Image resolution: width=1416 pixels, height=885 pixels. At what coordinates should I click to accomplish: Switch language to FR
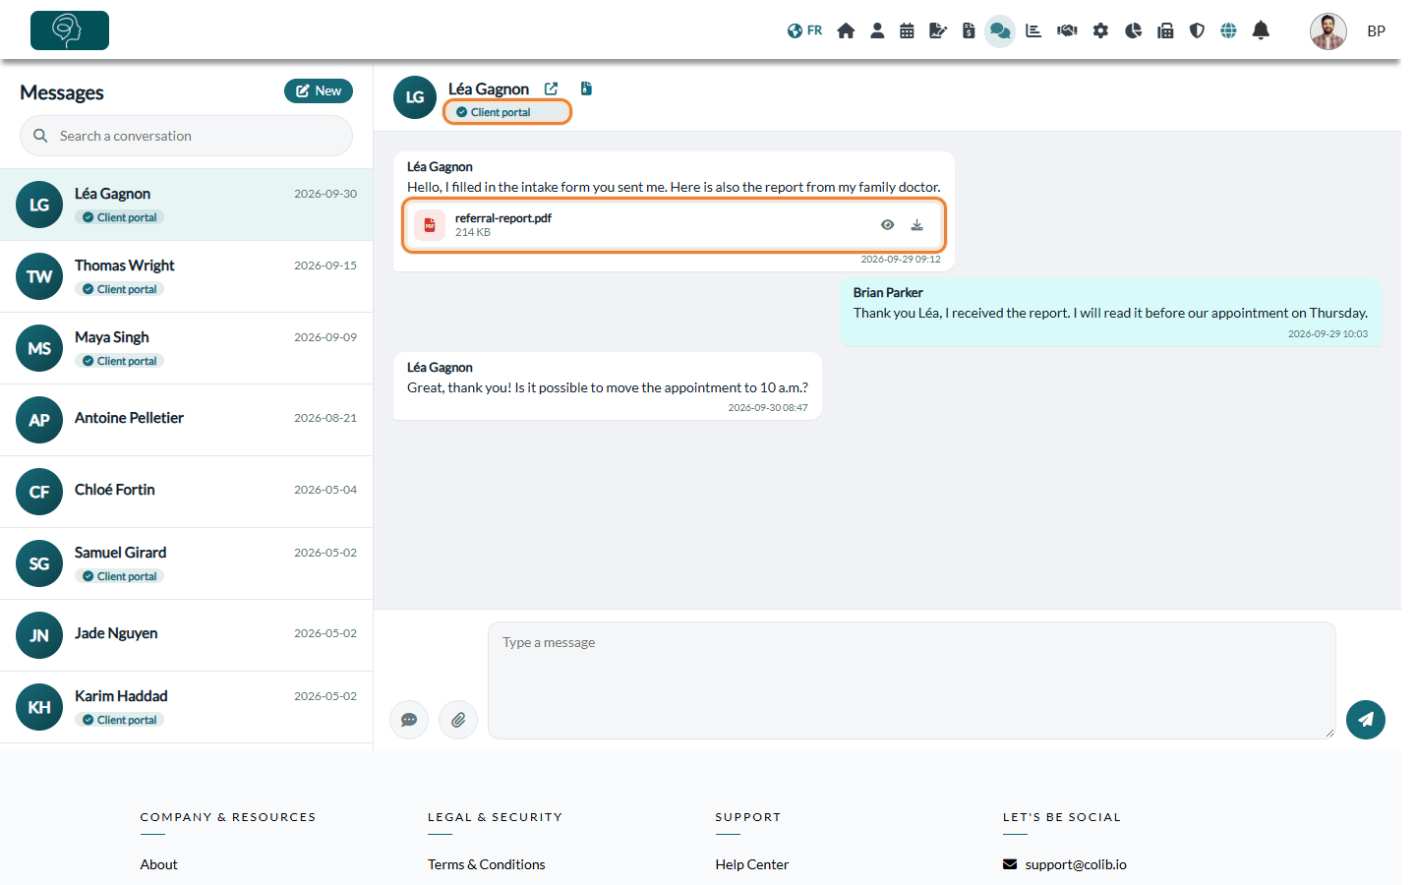click(804, 30)
